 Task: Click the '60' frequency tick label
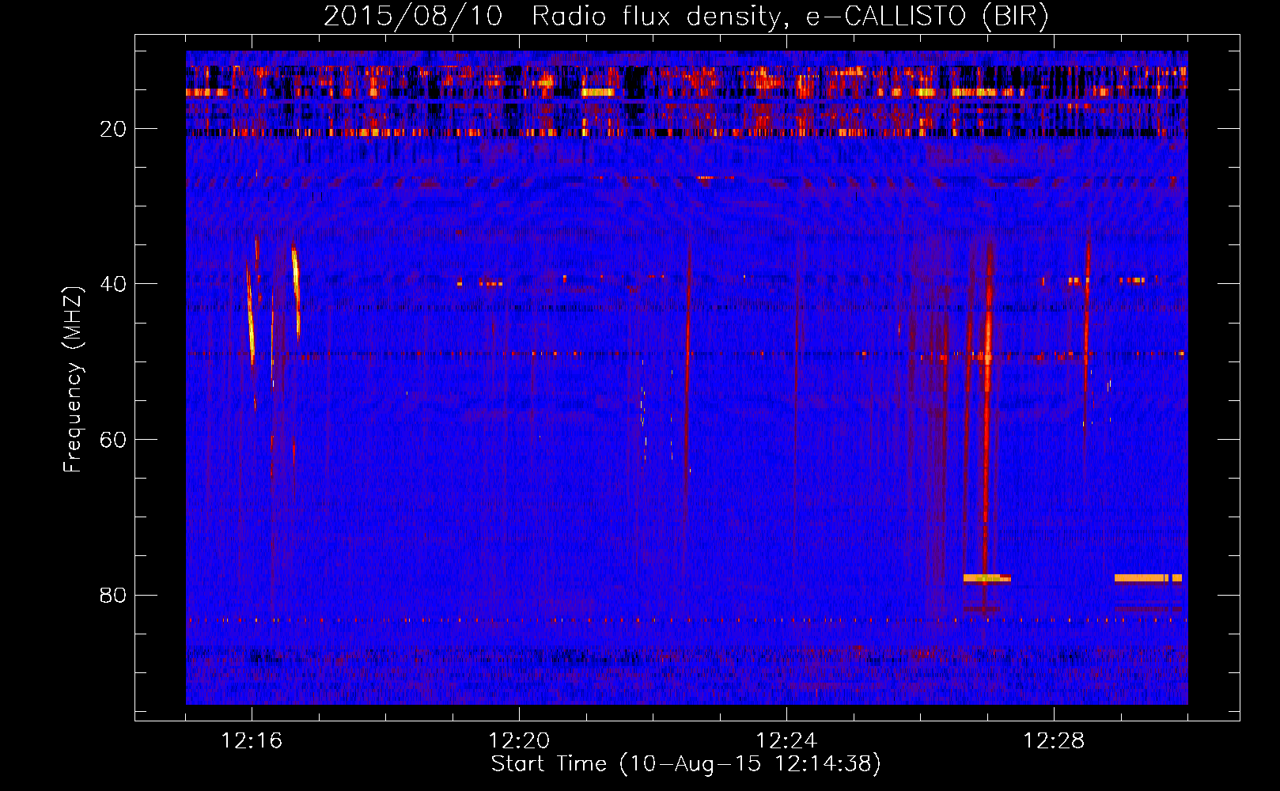point(113,440)
